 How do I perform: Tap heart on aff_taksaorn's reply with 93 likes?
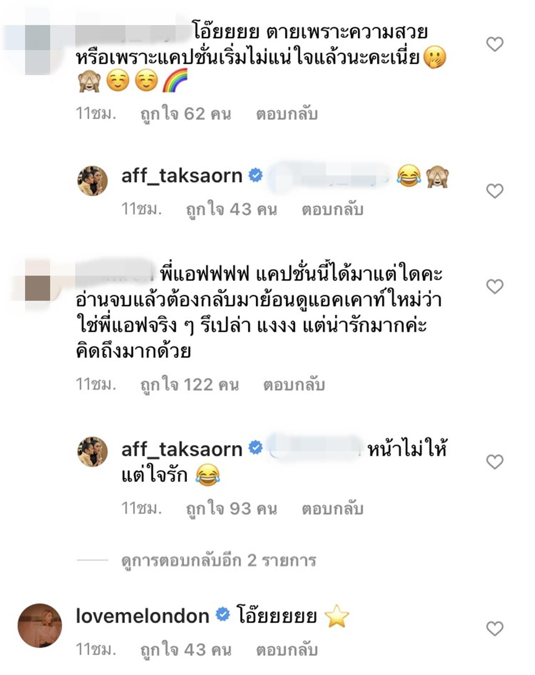click(495, 462)
